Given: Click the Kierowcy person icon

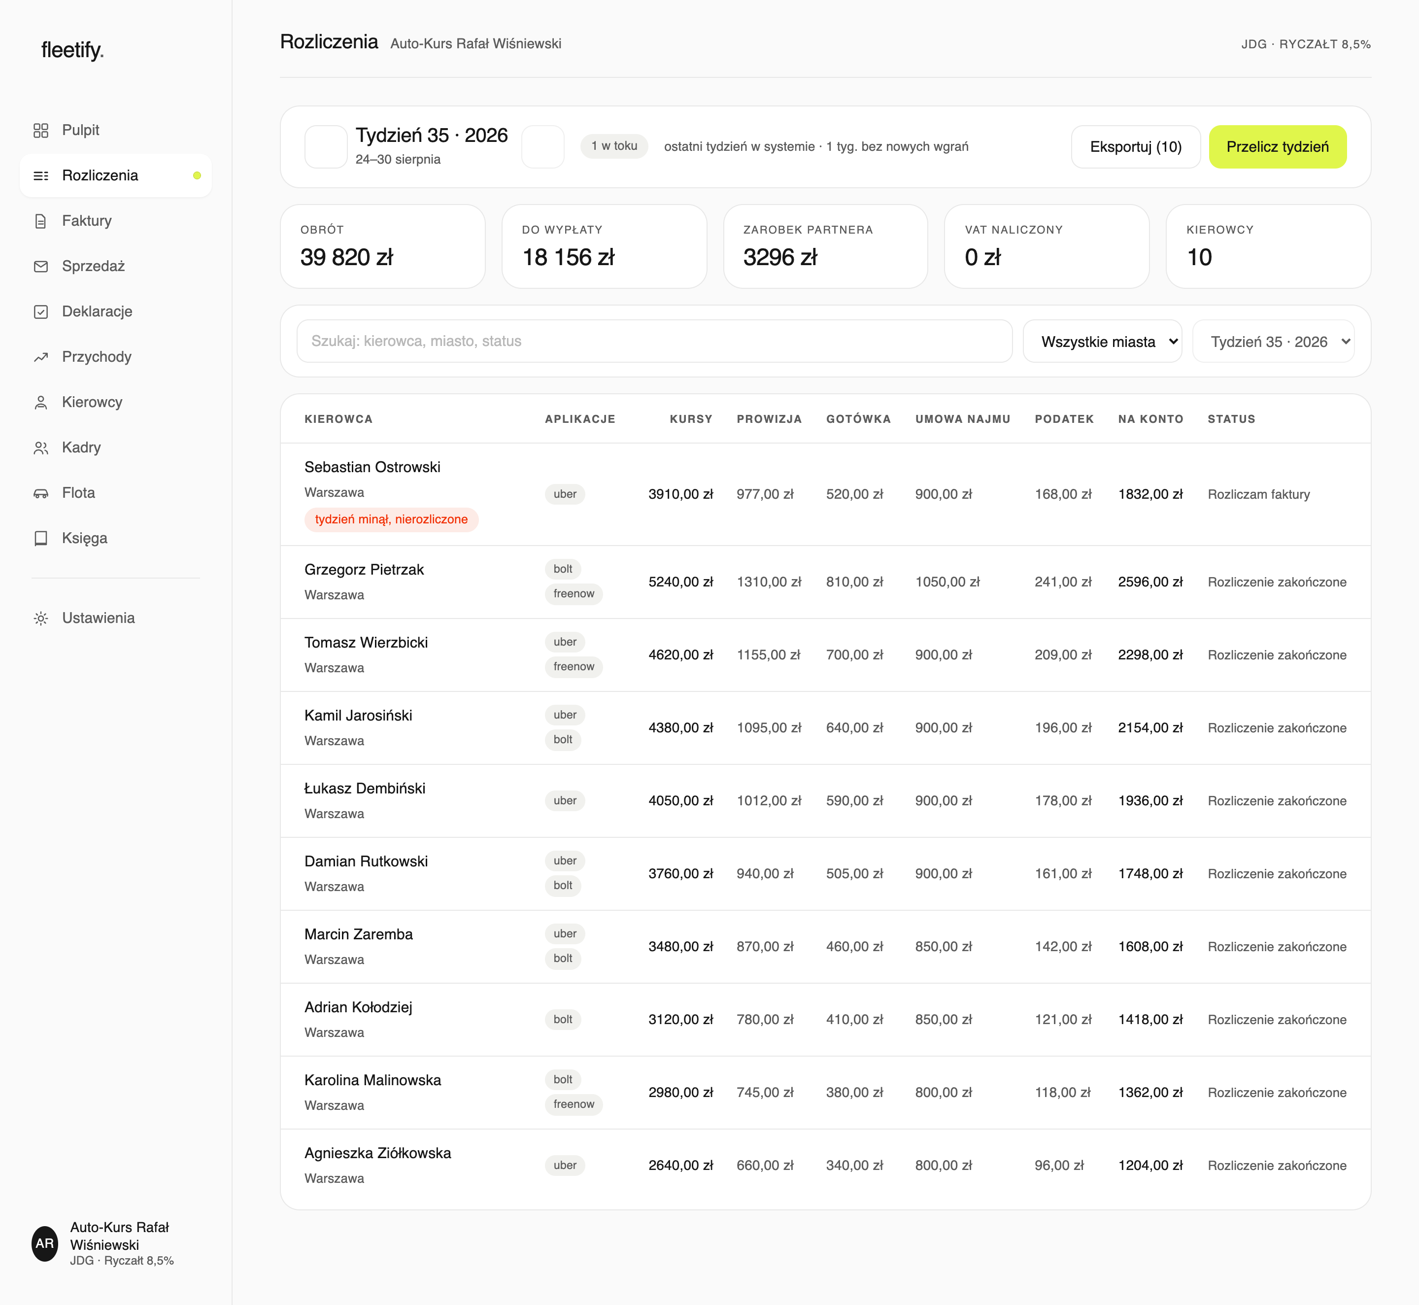Looking at the screenshot, I should pyautogui.click(x=41, y=403).
